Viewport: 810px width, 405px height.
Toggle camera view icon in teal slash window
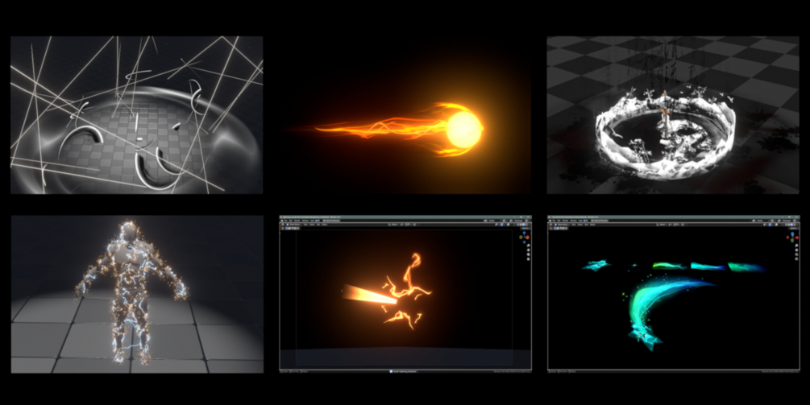(x=796, y=254)
